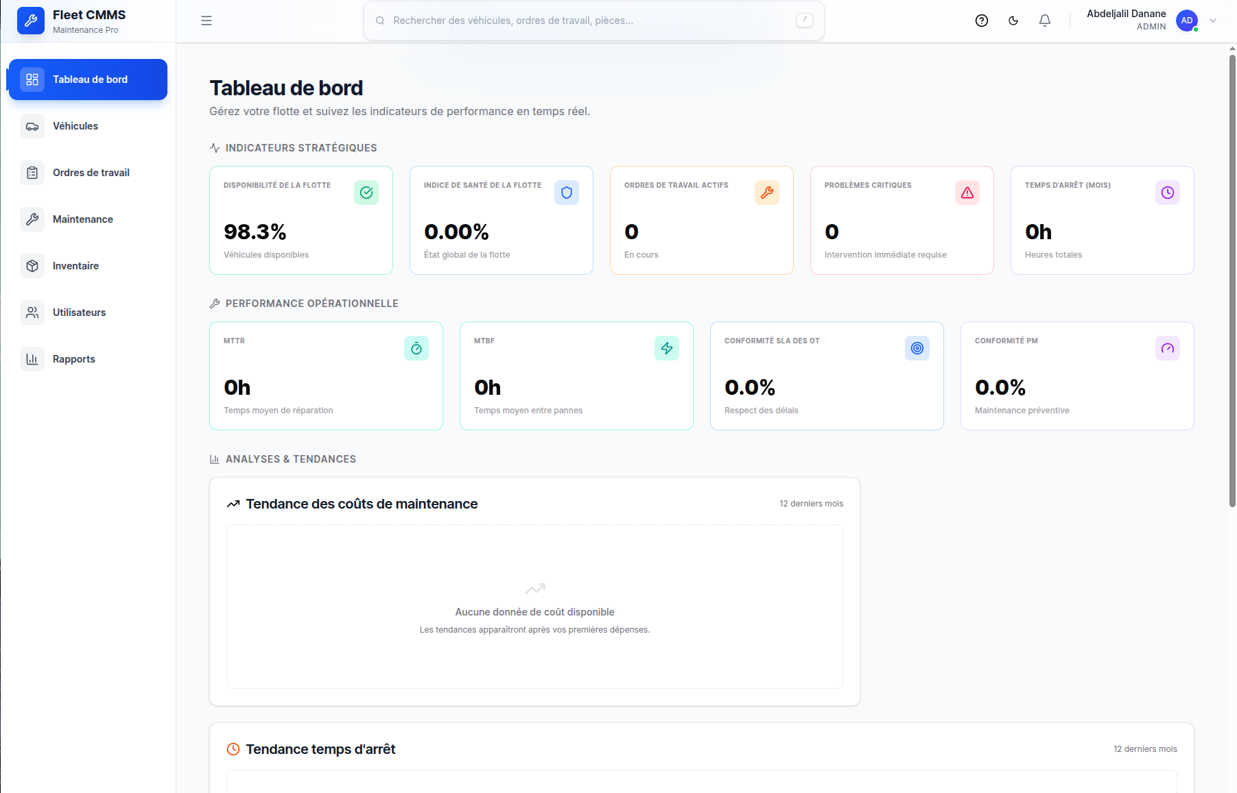Open the help question mark icon
Viewport: 1237px width, 793px height.
pyautogui.click(x=982, y=21)
